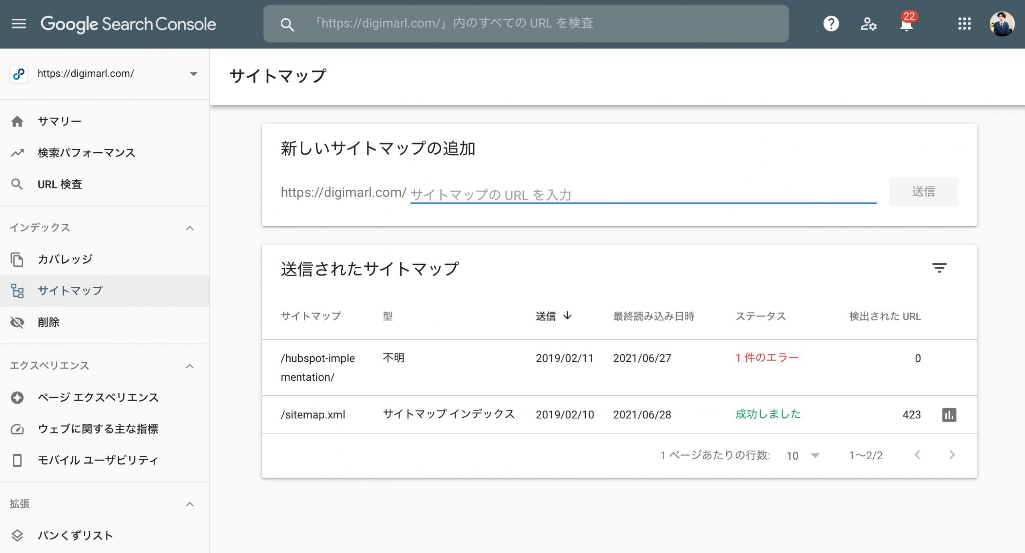The width and height of the screenshot is (1025, 553).
Task: Click the 1 件のエラー status
Action: [x=767, y=358]
